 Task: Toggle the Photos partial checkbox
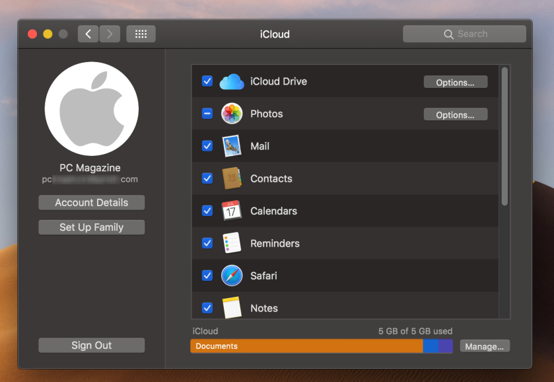207,114
